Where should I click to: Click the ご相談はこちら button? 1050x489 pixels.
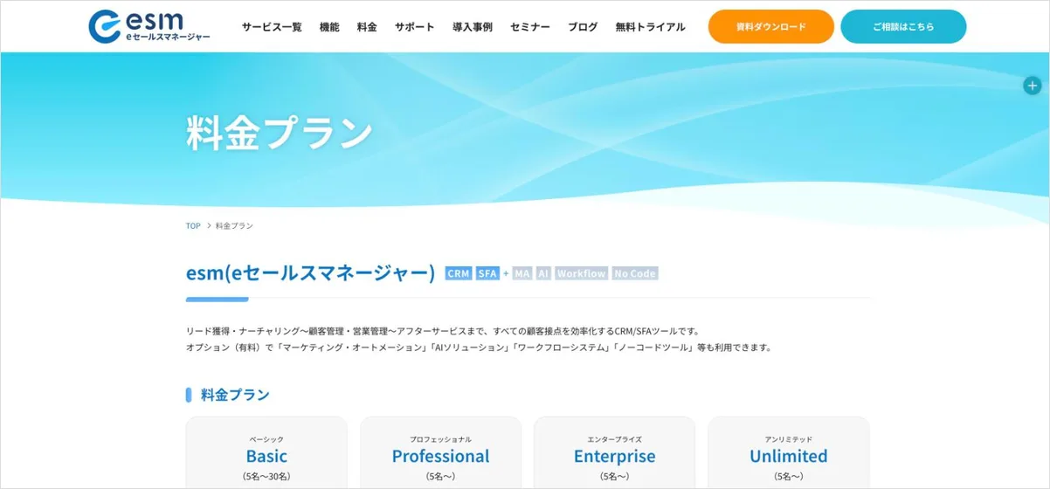[903, 26]
